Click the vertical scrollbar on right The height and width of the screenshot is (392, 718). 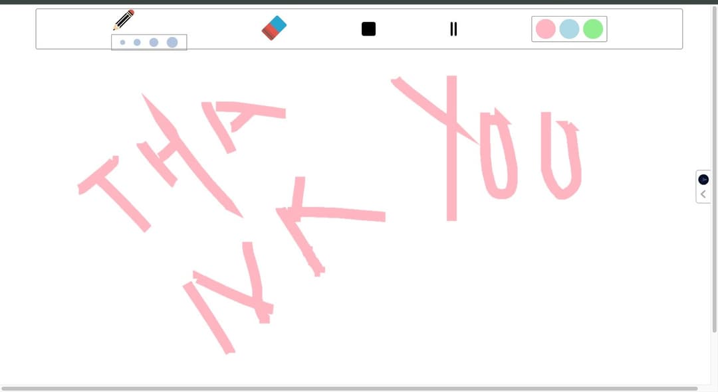tap(714, 168)
